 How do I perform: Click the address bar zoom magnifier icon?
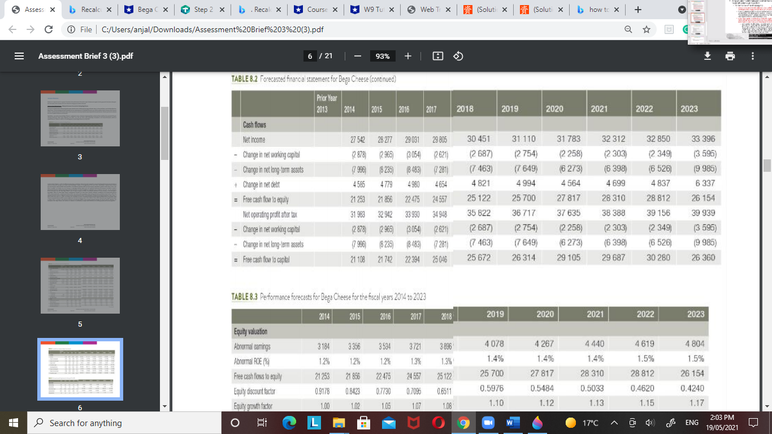coord(628,29)
